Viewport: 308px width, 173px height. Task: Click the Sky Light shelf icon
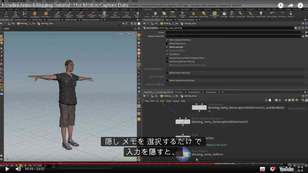[x=224, y=14]
